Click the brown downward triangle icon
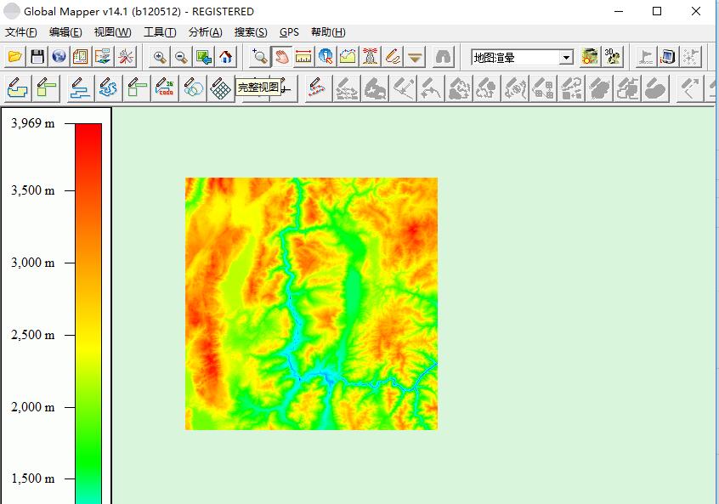 click(415, 57)
